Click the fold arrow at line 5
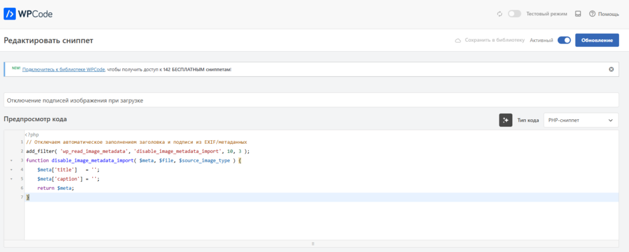The width and height of the screenshot is (629, 252). point(11,179)
